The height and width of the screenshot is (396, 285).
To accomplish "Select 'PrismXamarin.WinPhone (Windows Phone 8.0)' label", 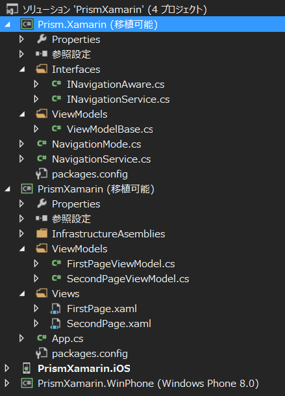I will pos(148,384).
